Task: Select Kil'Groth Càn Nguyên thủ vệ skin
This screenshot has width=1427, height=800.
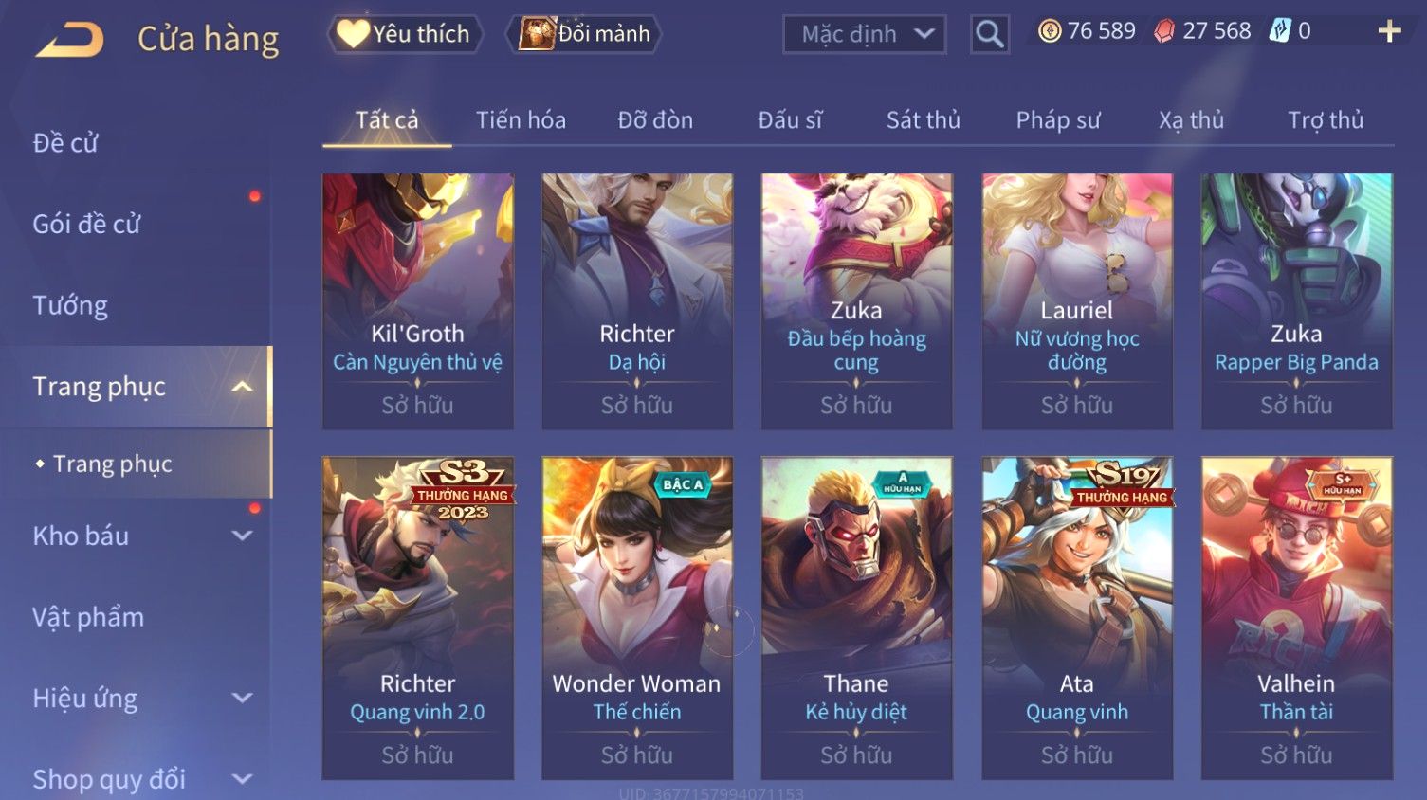Action: pyautogui.click(x=418, y=301)
